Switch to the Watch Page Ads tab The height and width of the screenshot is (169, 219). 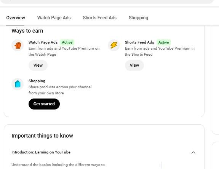pyautogui.click(x=54, y=18)
